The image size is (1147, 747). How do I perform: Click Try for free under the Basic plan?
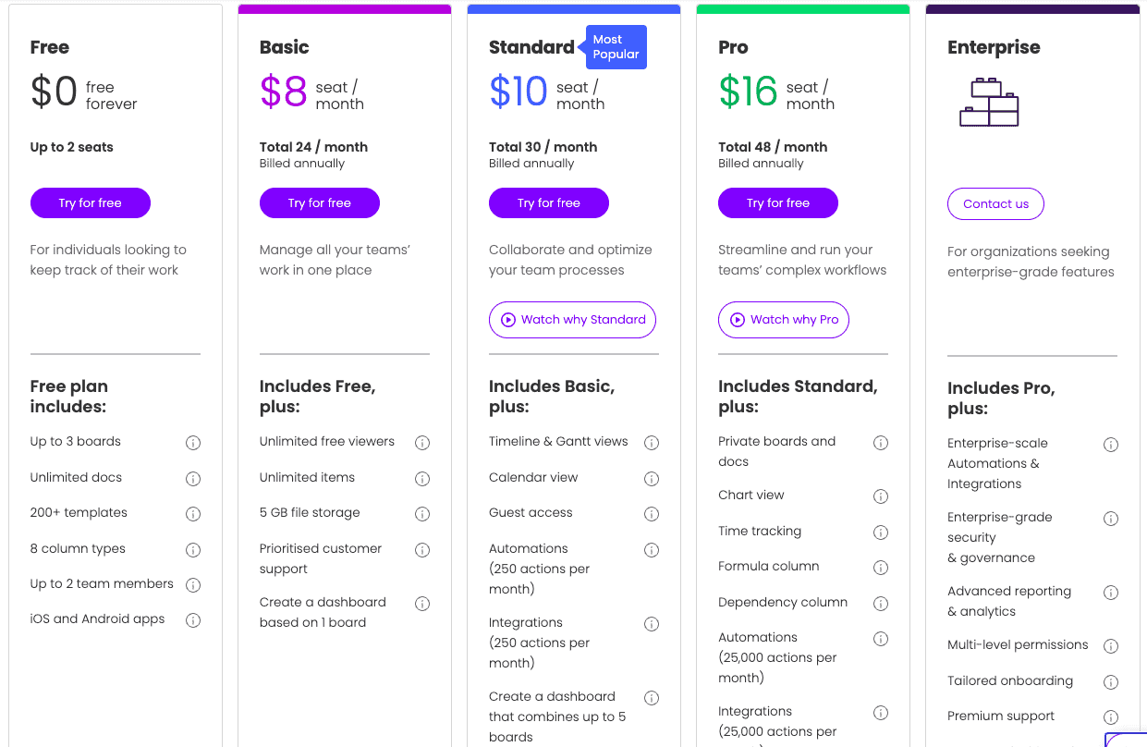tap(319, 202)
